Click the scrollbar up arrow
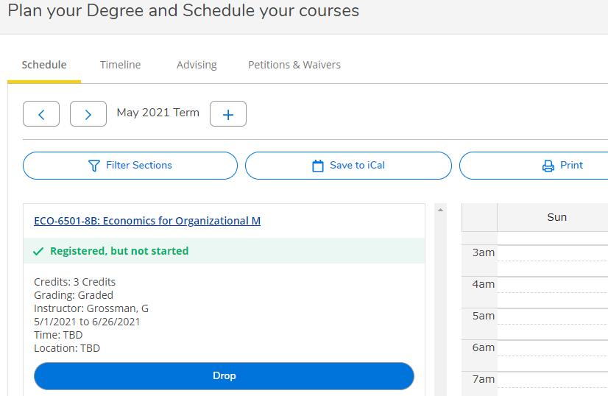The height and width of the screenshot is (396, 608). [x=440, y=210]
